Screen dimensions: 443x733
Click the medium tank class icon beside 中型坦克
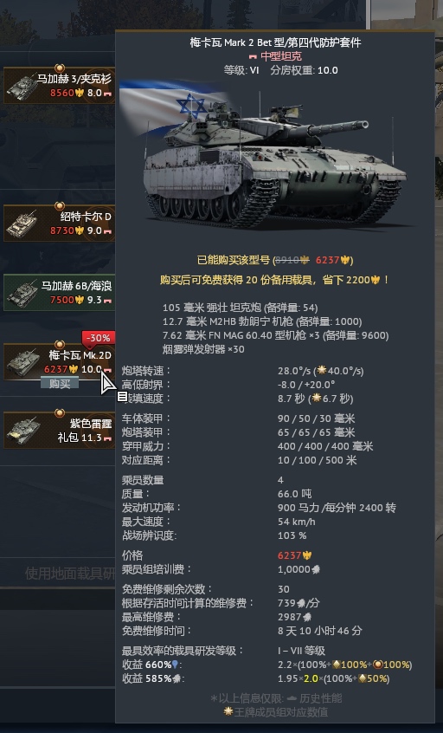[253, 57]
